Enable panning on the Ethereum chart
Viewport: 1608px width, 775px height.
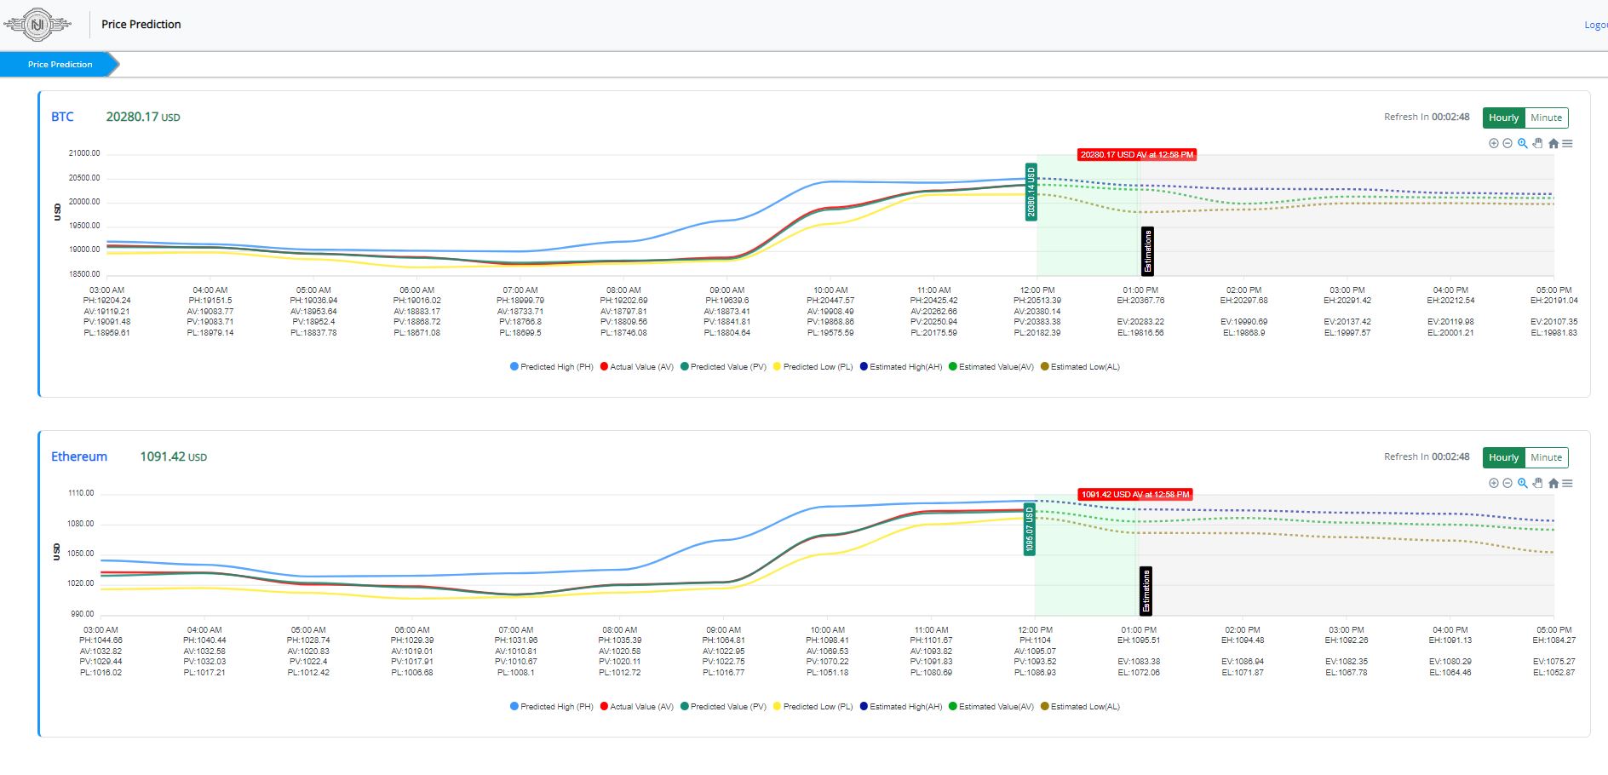tap(1537, 483)
